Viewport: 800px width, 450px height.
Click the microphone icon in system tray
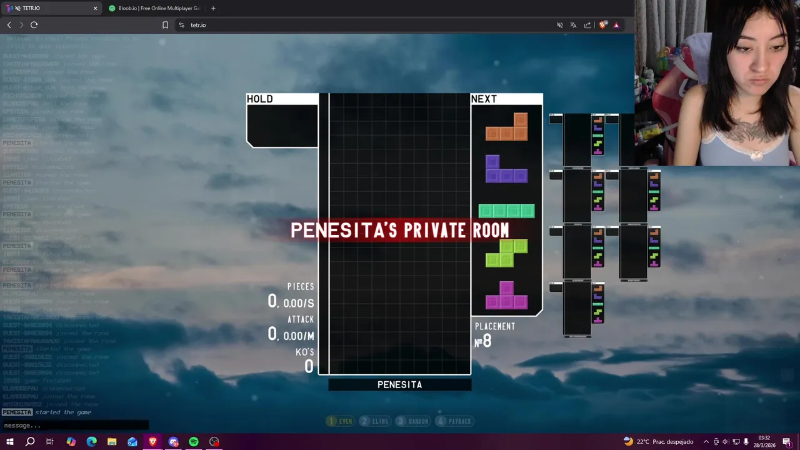pyautogui.click(x=746, y=442)
